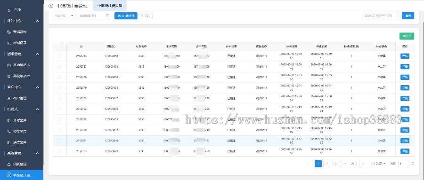Open 首页 via its home icon
This screenshot has height=180, width=424.
pyautogui.click(x=9, y=10)
